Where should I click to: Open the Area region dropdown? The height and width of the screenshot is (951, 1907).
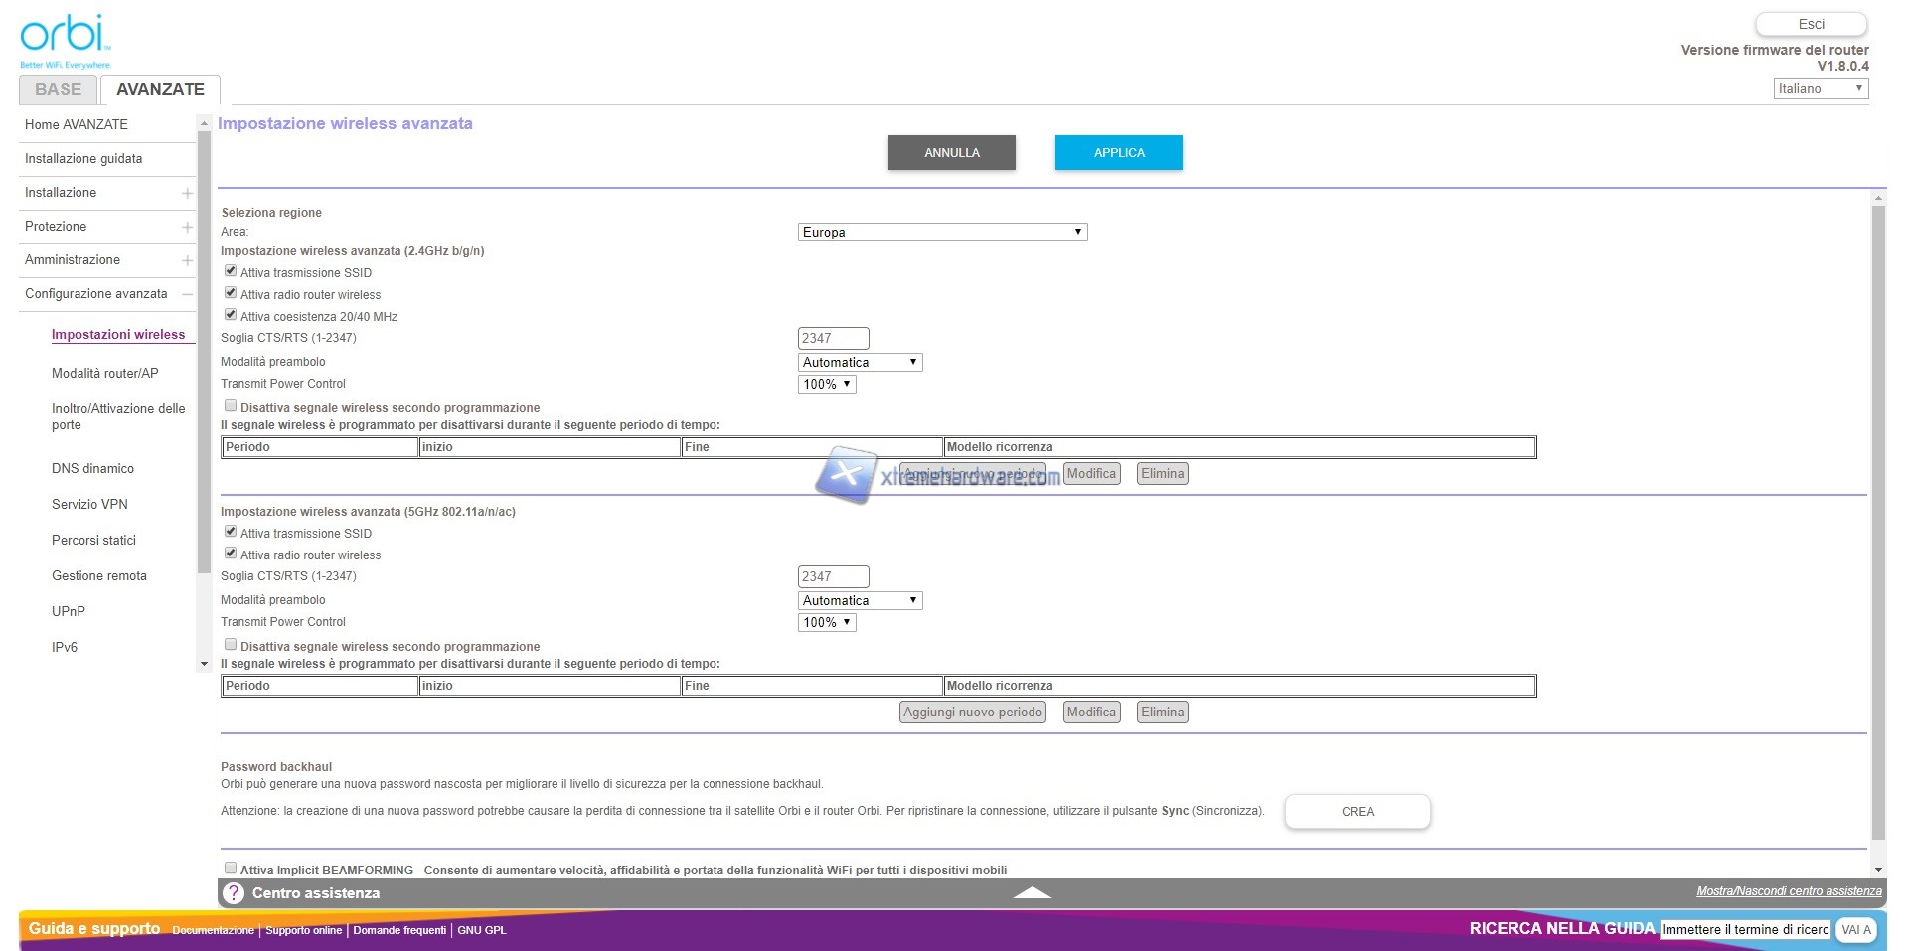pyautogui.click(x=942, y=232)
